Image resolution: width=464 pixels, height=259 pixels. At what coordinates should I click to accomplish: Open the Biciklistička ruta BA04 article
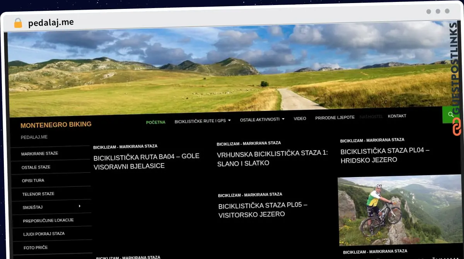(146, 161)
